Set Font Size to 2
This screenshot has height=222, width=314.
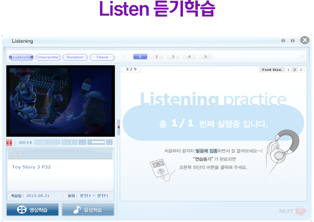[294, 70]
